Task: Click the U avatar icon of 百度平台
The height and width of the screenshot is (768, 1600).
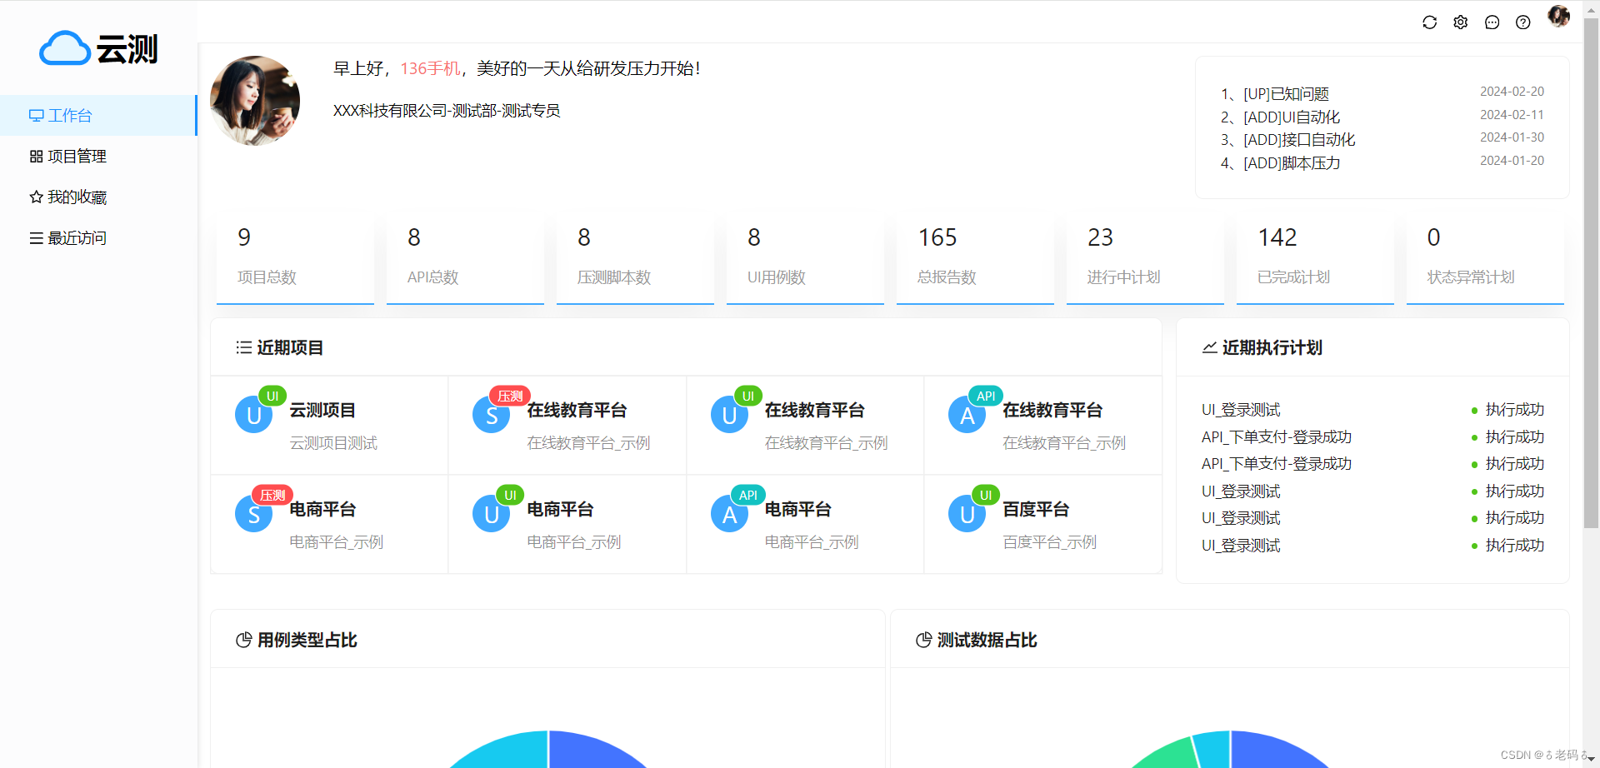Action: point(967,514)
